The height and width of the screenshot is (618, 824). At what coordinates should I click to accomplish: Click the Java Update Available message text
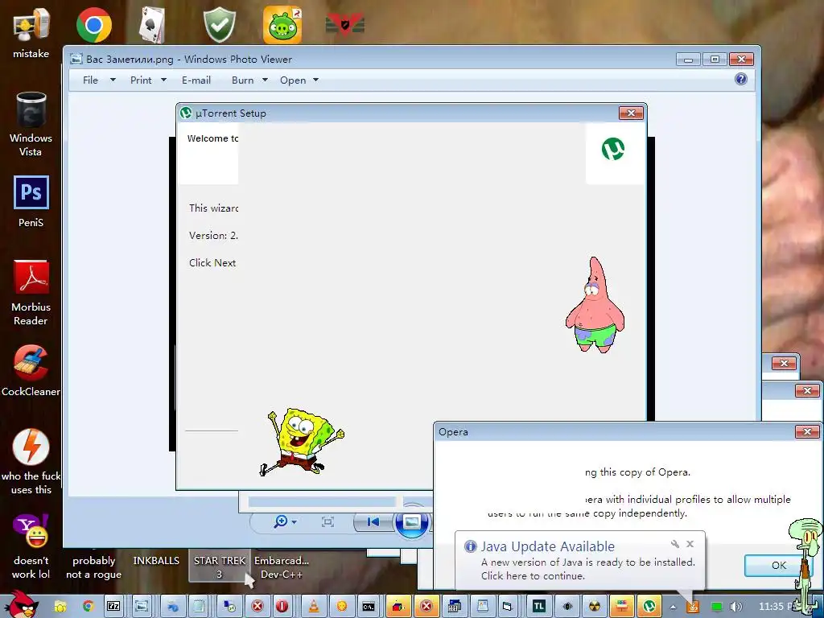point(587,569)
